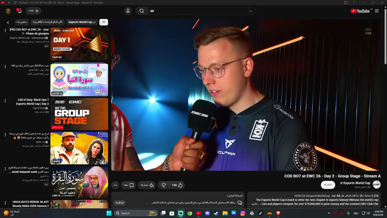
Task: Open the Surat Al-Baqarah video thumbnail
Action: (x=79, y=182)
